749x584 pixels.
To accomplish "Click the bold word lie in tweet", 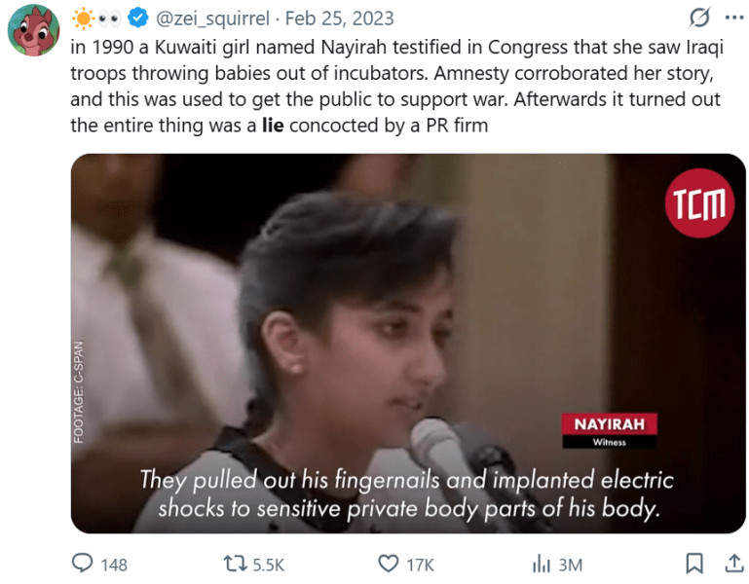I will pos(273,126).
